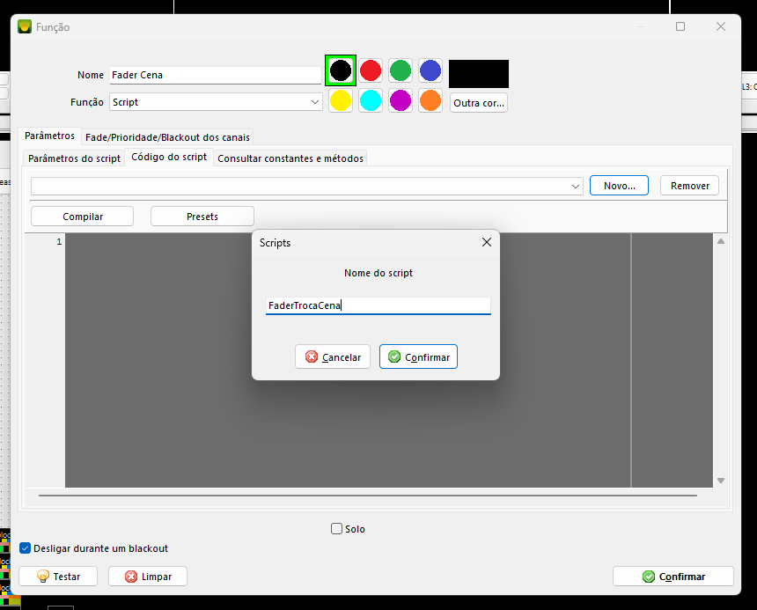The height and width of the screenshot is (610, 757).
Task: Open the Outra cor color picker
Action: point(479,103)
